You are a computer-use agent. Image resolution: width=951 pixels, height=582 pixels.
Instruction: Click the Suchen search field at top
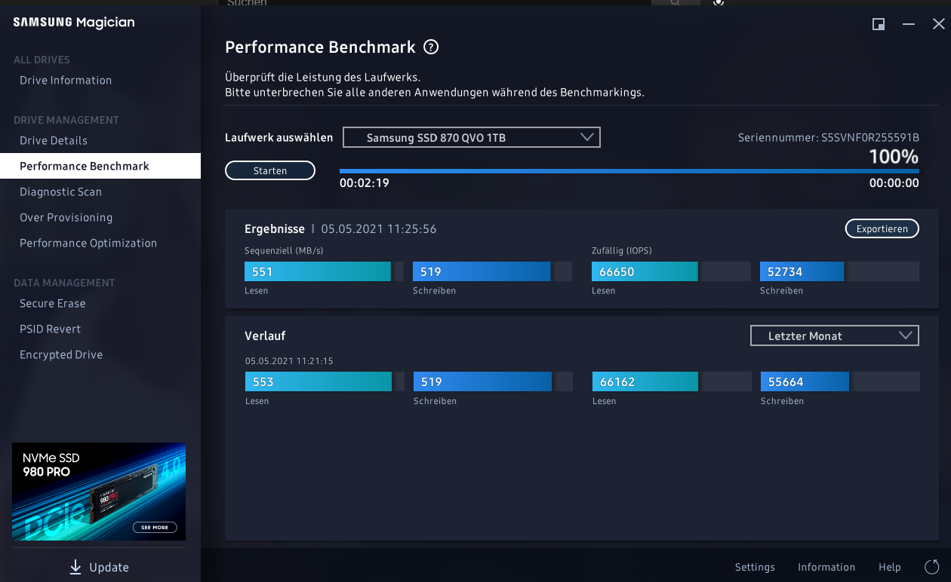tap(434, 4)
